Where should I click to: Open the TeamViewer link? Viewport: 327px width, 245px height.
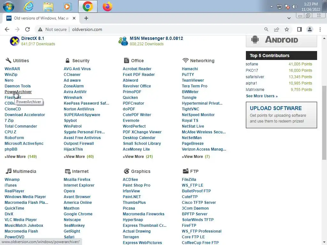[193, 80]
